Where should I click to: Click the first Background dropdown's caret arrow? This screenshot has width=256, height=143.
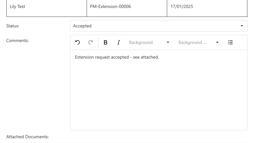[168, 42]
